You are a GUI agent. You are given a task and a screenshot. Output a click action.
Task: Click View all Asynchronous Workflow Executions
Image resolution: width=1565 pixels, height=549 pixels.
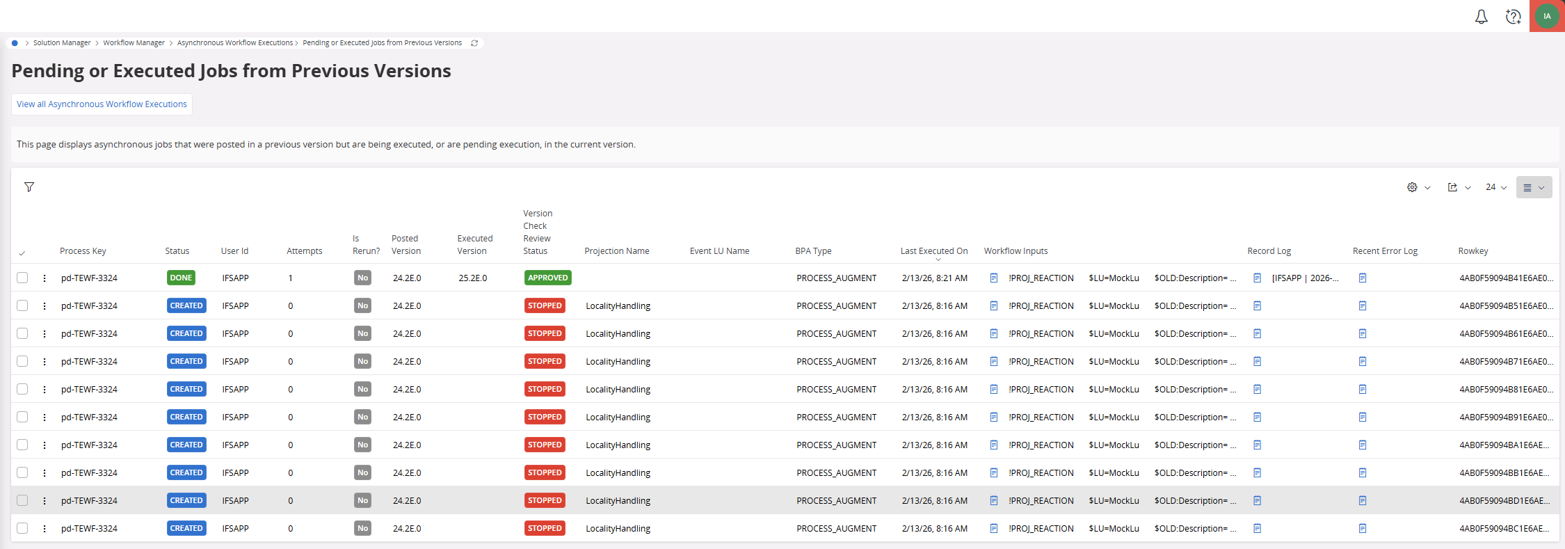[x=102, y=104]
